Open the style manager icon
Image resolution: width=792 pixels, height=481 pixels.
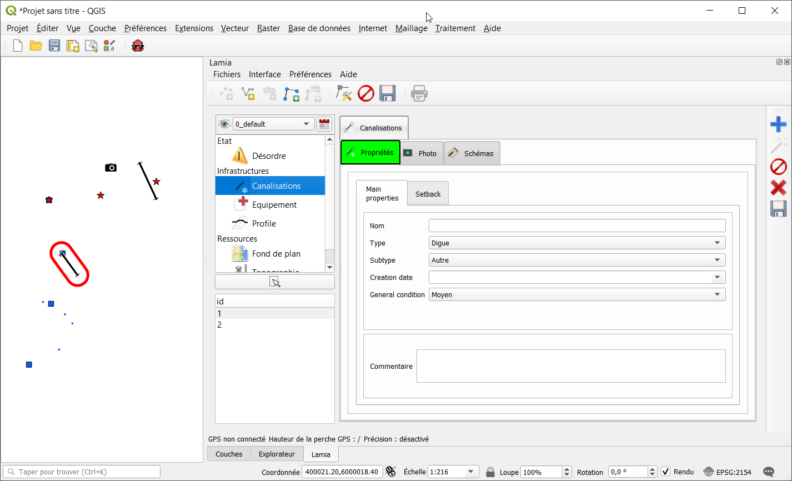tap(109, 46)
